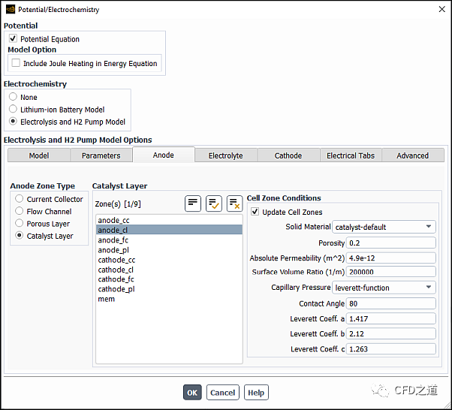
Task: Switch to the Electrolyte tab
Action: point(225,155)
